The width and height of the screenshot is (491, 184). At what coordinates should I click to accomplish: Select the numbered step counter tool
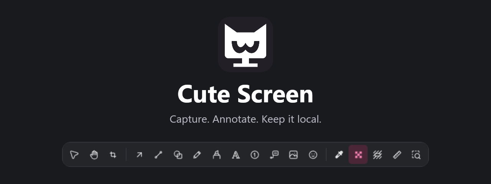pyautogui.click(x=255, y=154)
